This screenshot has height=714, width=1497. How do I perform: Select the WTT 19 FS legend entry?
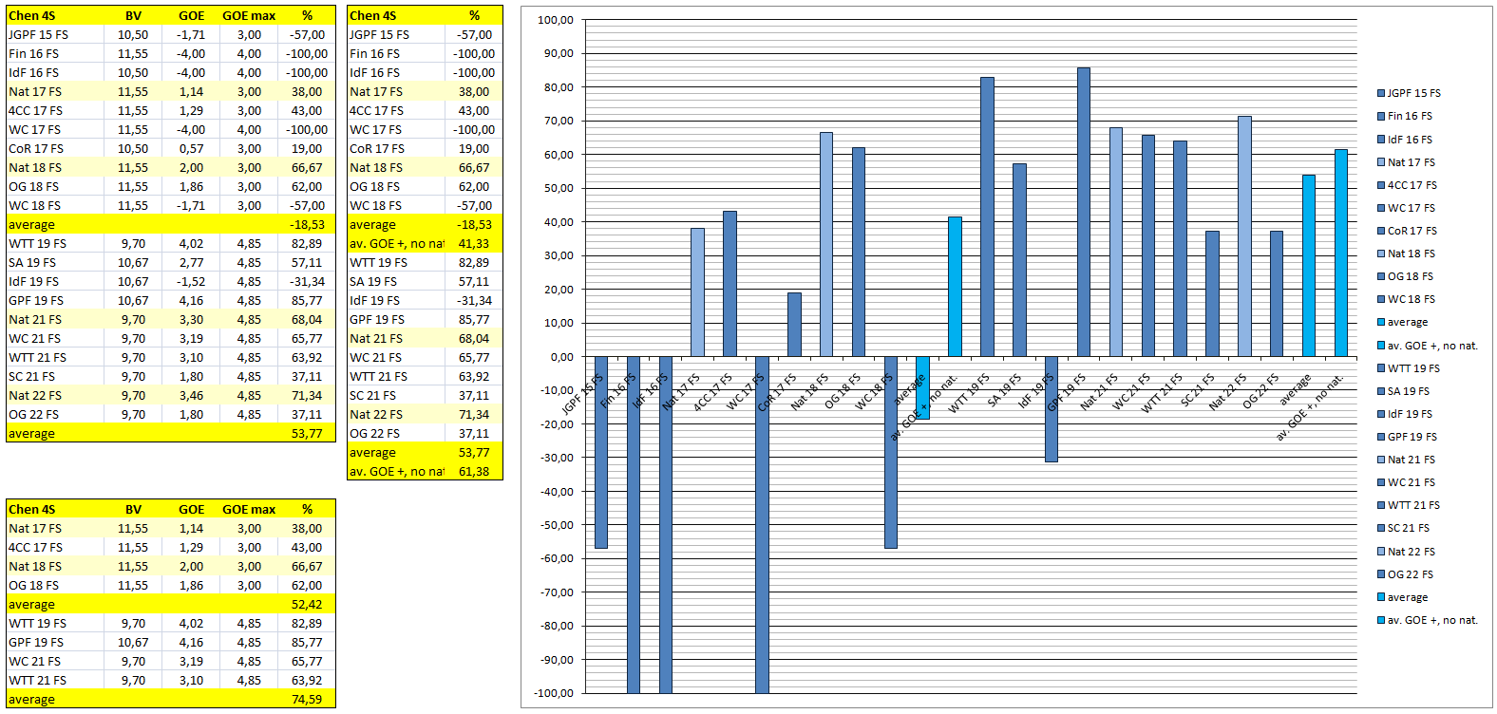coord(1412,368)
